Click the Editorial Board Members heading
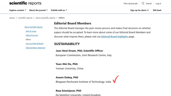171x96 pixels. point(73,23)
